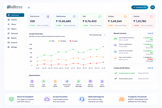Click the Upgrade to Pro button
The width and height of the screenshot is (162, 108).
click(x=140, y=7)
